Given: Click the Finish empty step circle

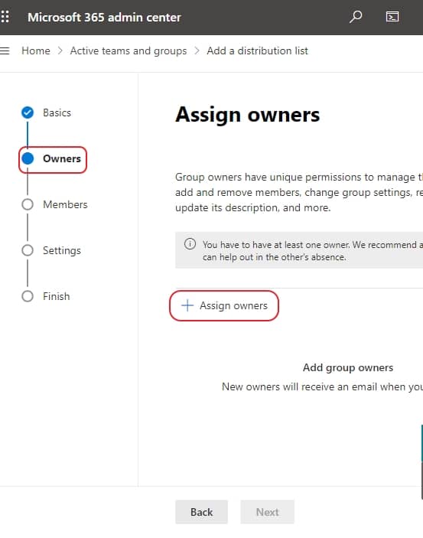Looking at the screenshot, I should tap(28, 296).
